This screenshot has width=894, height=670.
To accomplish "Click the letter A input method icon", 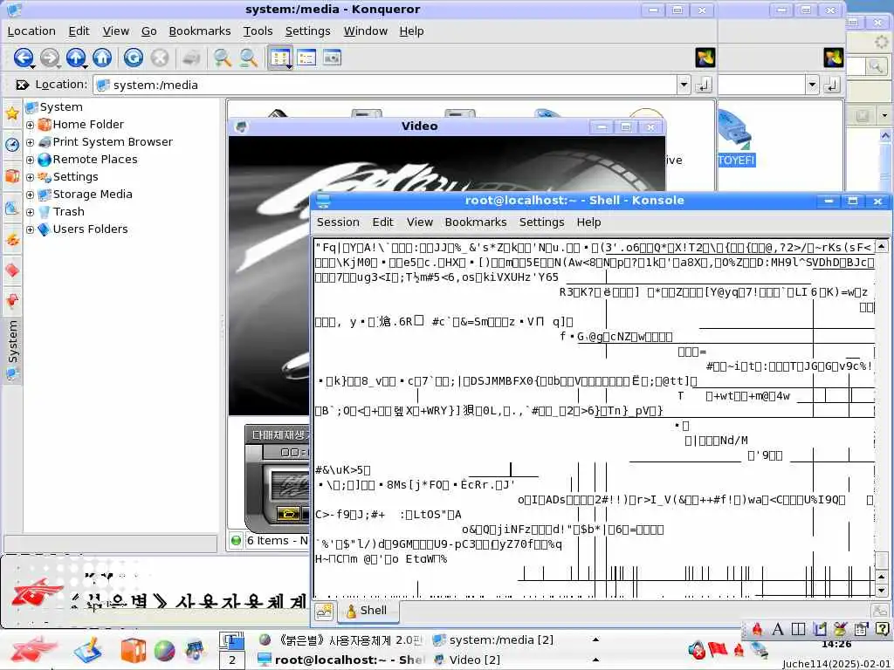I will 777,629.
